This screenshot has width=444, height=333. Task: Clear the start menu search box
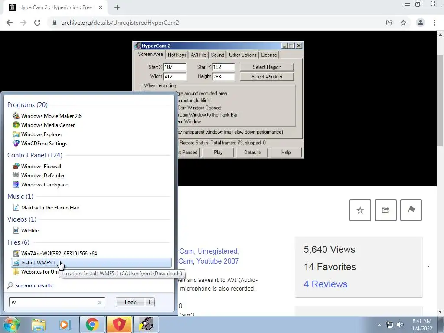(x=100, y=302)
